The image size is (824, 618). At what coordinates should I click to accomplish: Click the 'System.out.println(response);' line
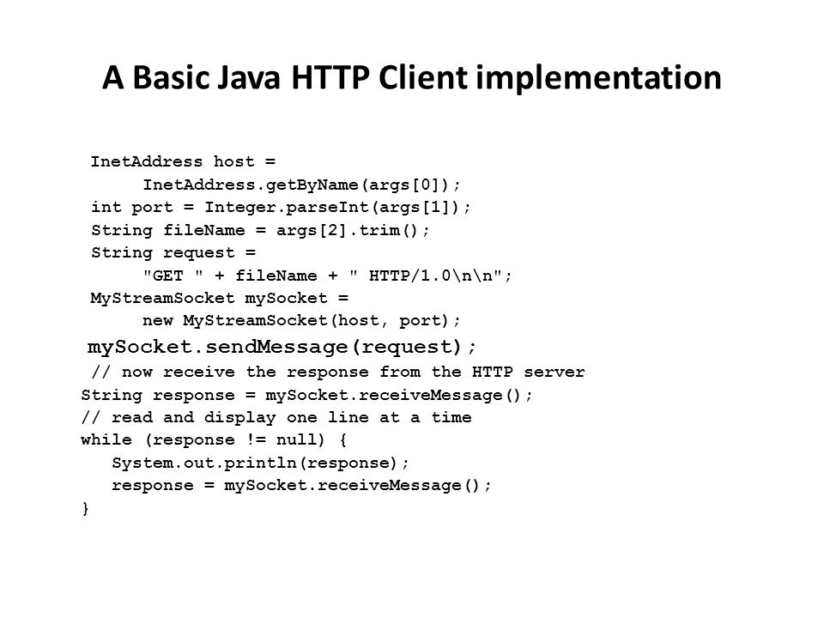coord(260,463)
